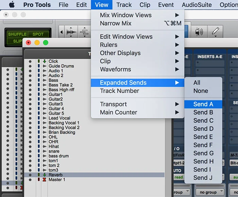Image resolution: width=238 pixels, height=197 pixels.
Task: Select Send E in submenu
Action: click(x=203, y=137)
